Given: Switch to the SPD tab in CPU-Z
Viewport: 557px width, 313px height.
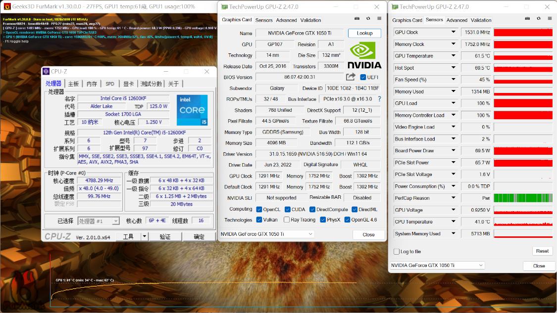Looking at the screenshot, I should [109, 84].
